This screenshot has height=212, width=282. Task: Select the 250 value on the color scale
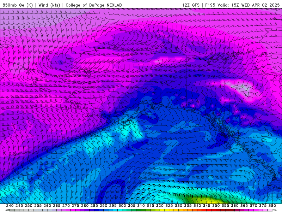click(29, 206)
